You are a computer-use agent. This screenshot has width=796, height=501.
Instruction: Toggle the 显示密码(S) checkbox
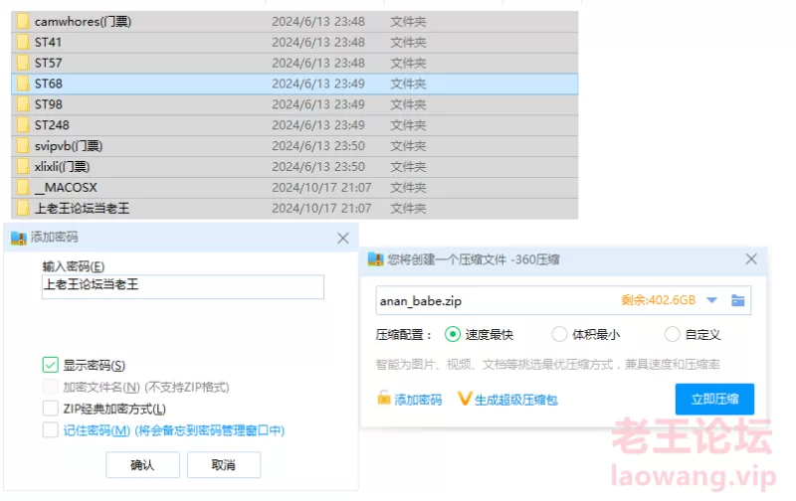pyautogui.click(x=51, y=365)
